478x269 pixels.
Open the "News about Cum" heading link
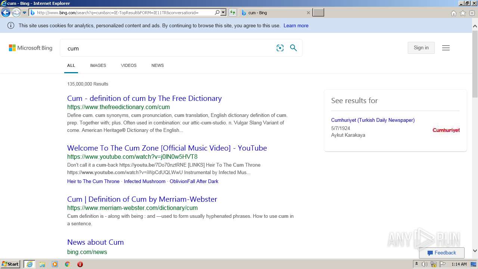point(96,242)
